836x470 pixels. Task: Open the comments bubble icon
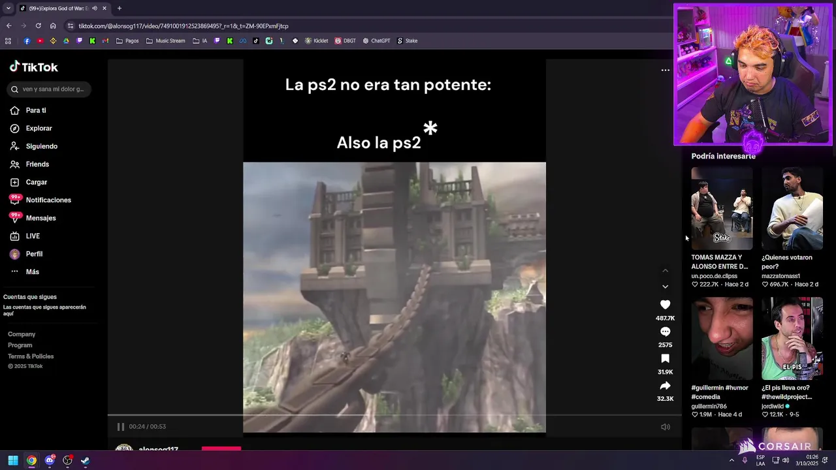click(x=665, y=332)
